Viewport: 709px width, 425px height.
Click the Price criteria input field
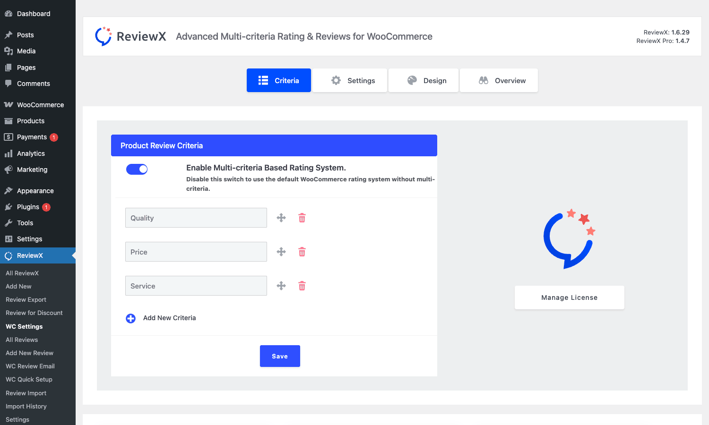[x=196, y=252]
